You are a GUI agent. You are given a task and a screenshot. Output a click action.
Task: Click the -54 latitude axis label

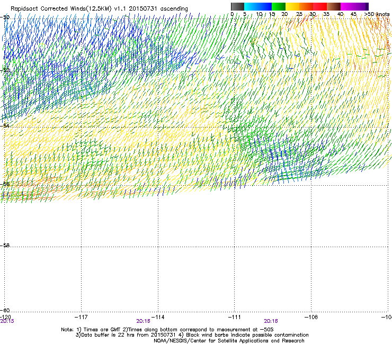[5, 125]
